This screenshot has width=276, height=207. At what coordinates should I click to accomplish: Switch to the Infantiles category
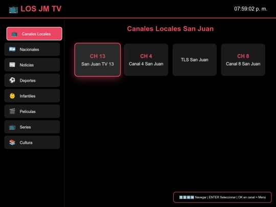(32, 96)
